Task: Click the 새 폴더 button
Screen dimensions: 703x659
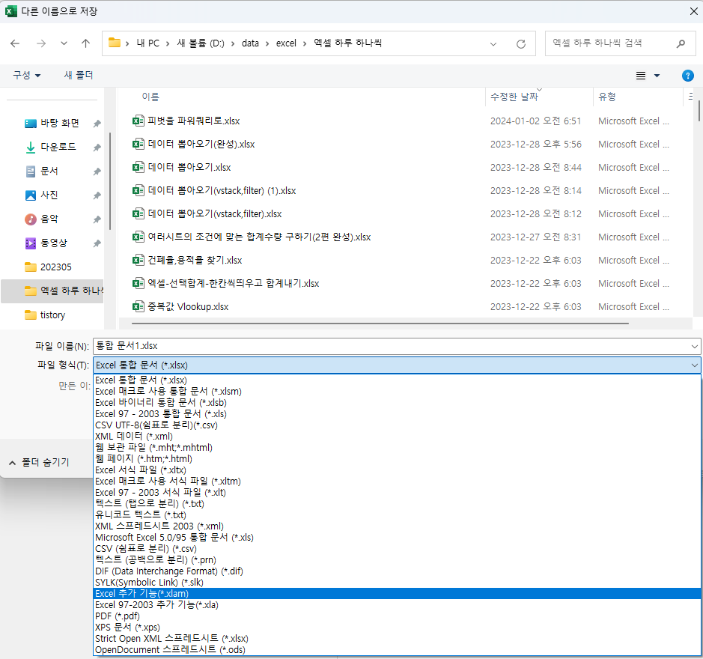Action: [79, 76]
